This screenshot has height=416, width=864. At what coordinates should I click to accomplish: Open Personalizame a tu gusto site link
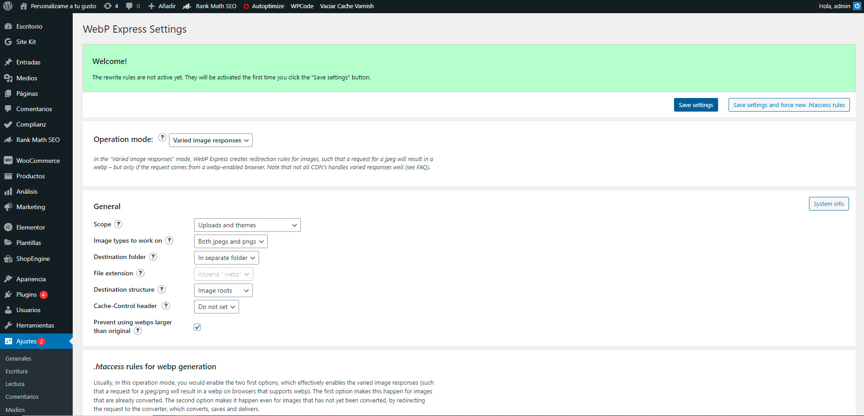coord(58,6)
